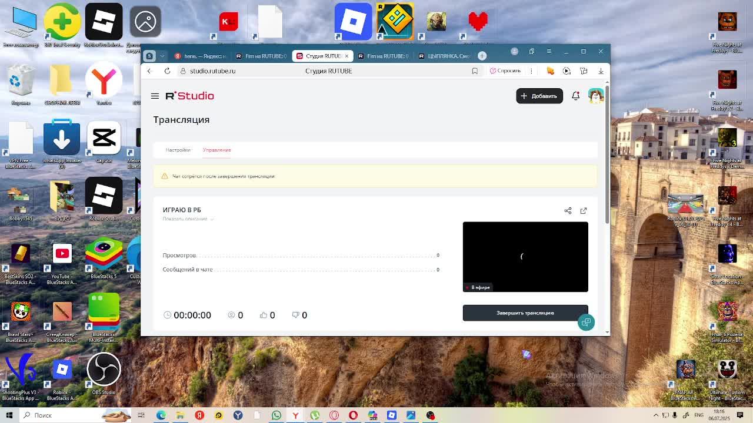Image resolution: width=753 pixels, height=423 pixels.
Task: Switch to the Настройки tab
Action: (178, 150)
